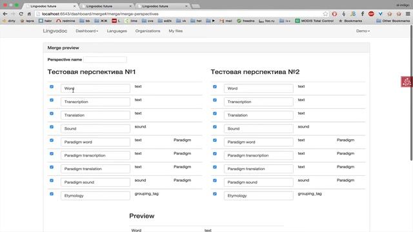This screenshot has width=413, height=232.
Task: Open the Chrome hamburger menu
Action: pos(408,14)
